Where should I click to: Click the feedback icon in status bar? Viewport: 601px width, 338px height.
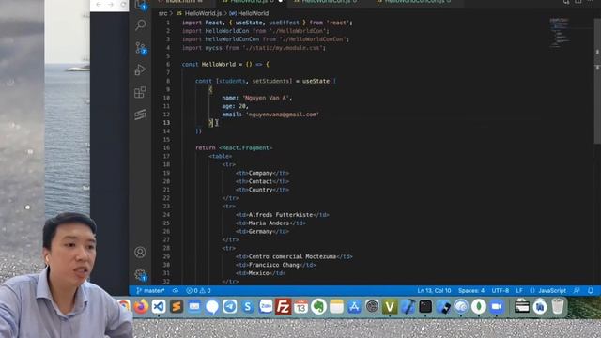[577, 290]
